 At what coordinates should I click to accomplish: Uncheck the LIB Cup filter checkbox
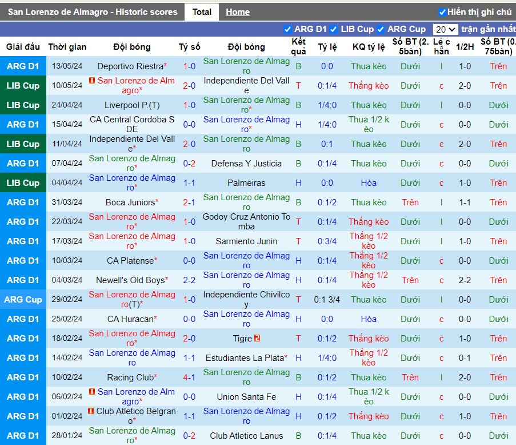tap(333, 29)
